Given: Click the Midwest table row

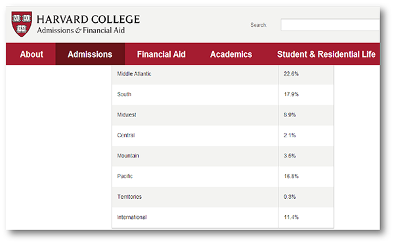Looking at the screenshot, I should [x=223, y=115].
